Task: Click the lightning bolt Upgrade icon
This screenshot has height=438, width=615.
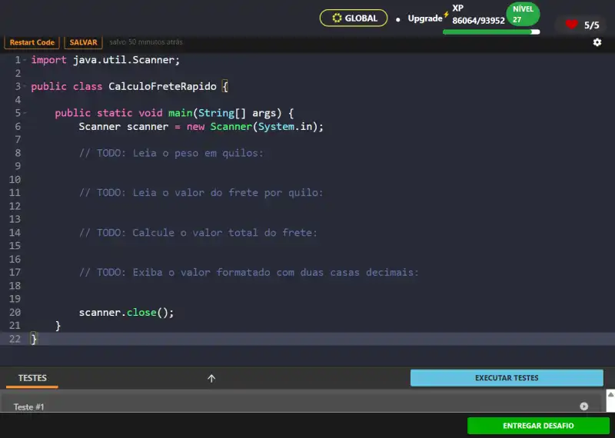Action: [x=446, y=15]
